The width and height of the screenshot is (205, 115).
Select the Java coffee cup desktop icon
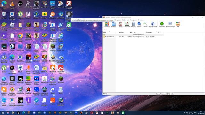pyautogui.click(x=45, y=80)
